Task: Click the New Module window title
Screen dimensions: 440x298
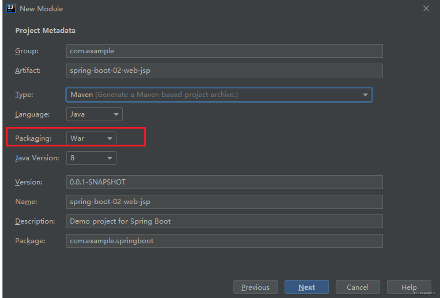Action: [x=41, y=9]
